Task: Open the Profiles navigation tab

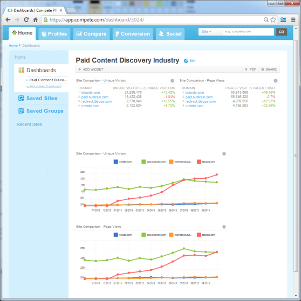Action: pyautogui.click(x=54, y=34)
